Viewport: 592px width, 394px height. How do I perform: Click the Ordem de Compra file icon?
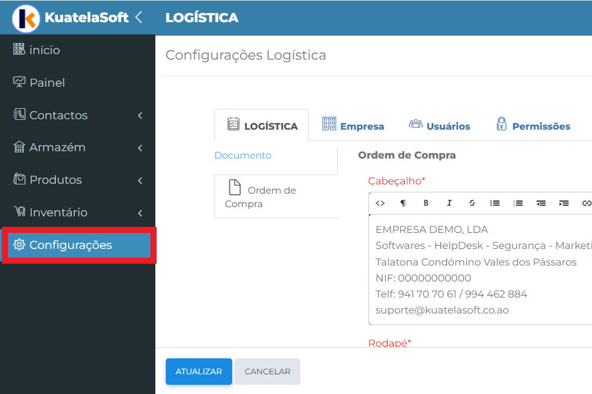click(235, 187)
